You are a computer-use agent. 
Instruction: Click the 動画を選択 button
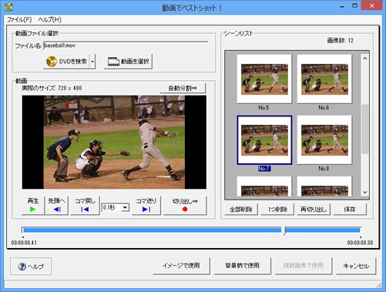(x=128, y=62)
